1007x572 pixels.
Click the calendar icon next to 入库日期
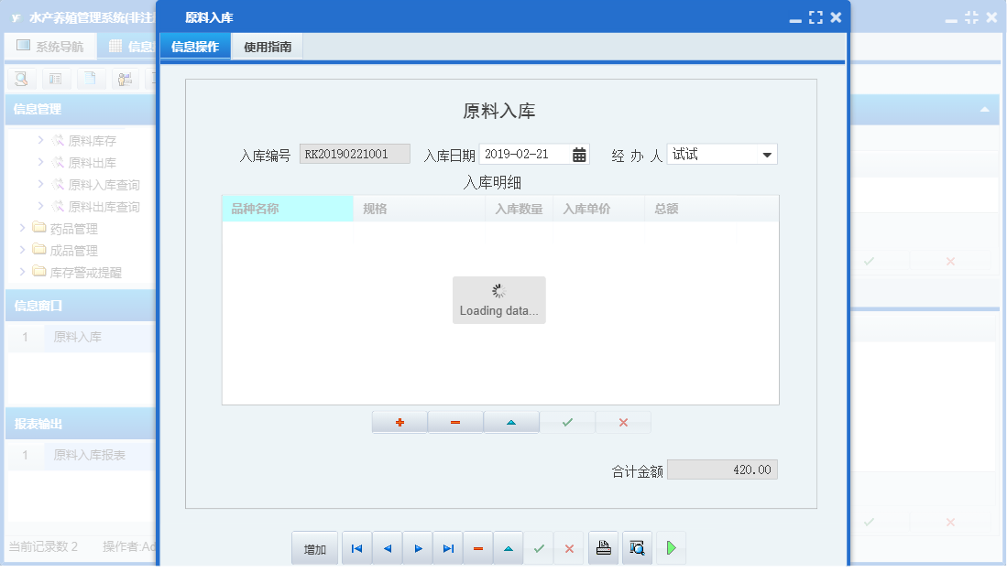[x=578, y=154]
